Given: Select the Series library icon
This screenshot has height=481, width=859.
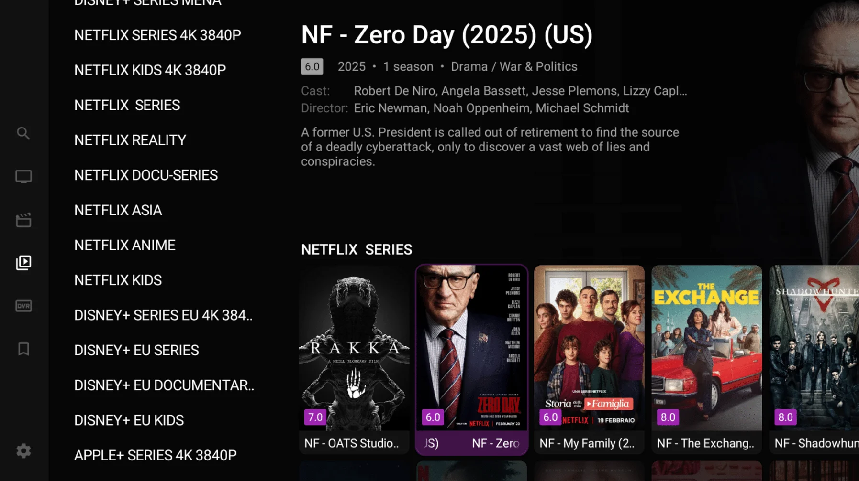Looking at the screenshot, I should point(23,262).
